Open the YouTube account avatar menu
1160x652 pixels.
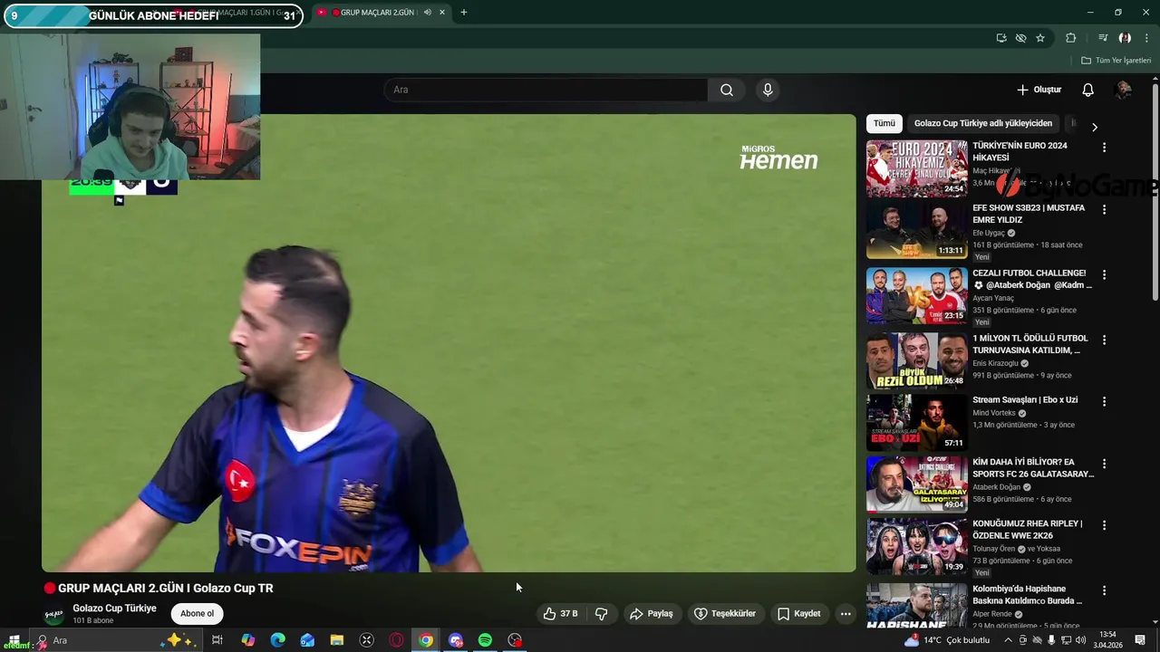coord(1124,90)
